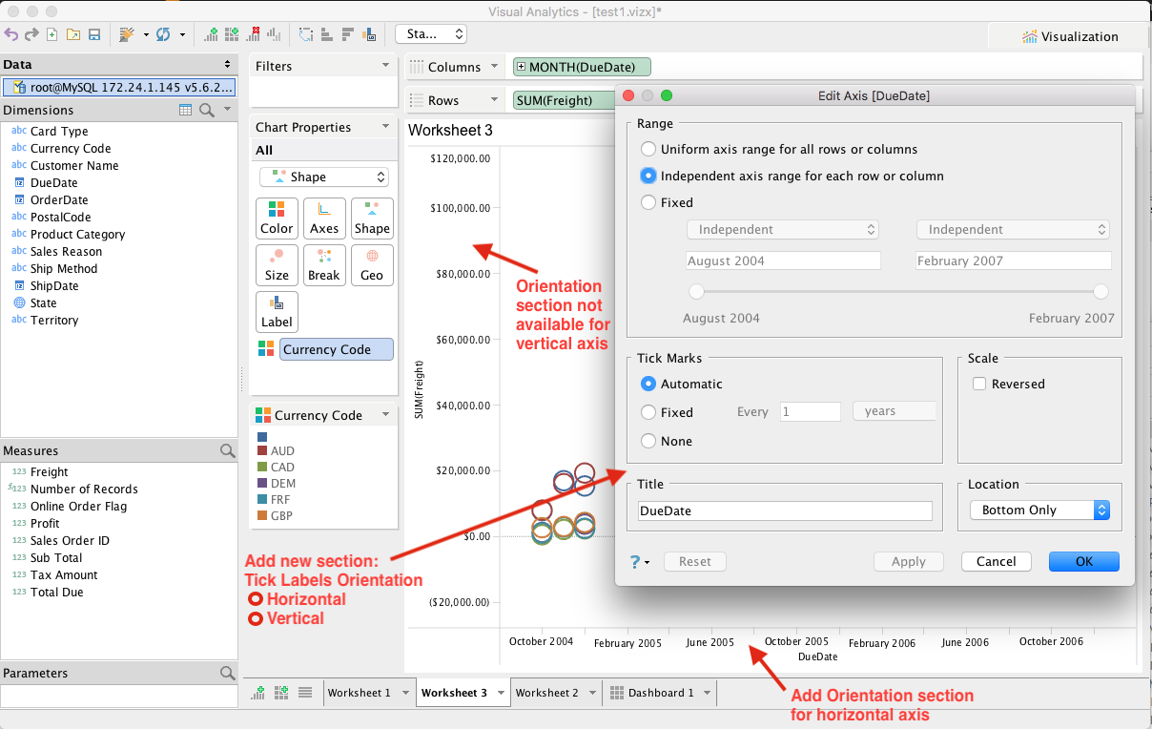1152x729 pixels.
Task: Open the help dropdown in Edit Axis dialog
Action: 640,562
